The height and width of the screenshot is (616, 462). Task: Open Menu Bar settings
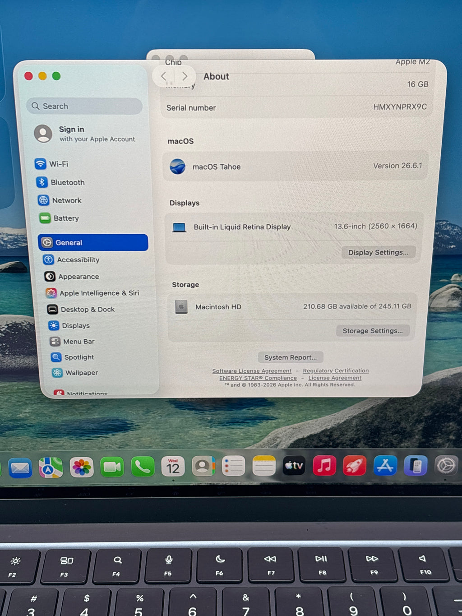pos(72,342)
